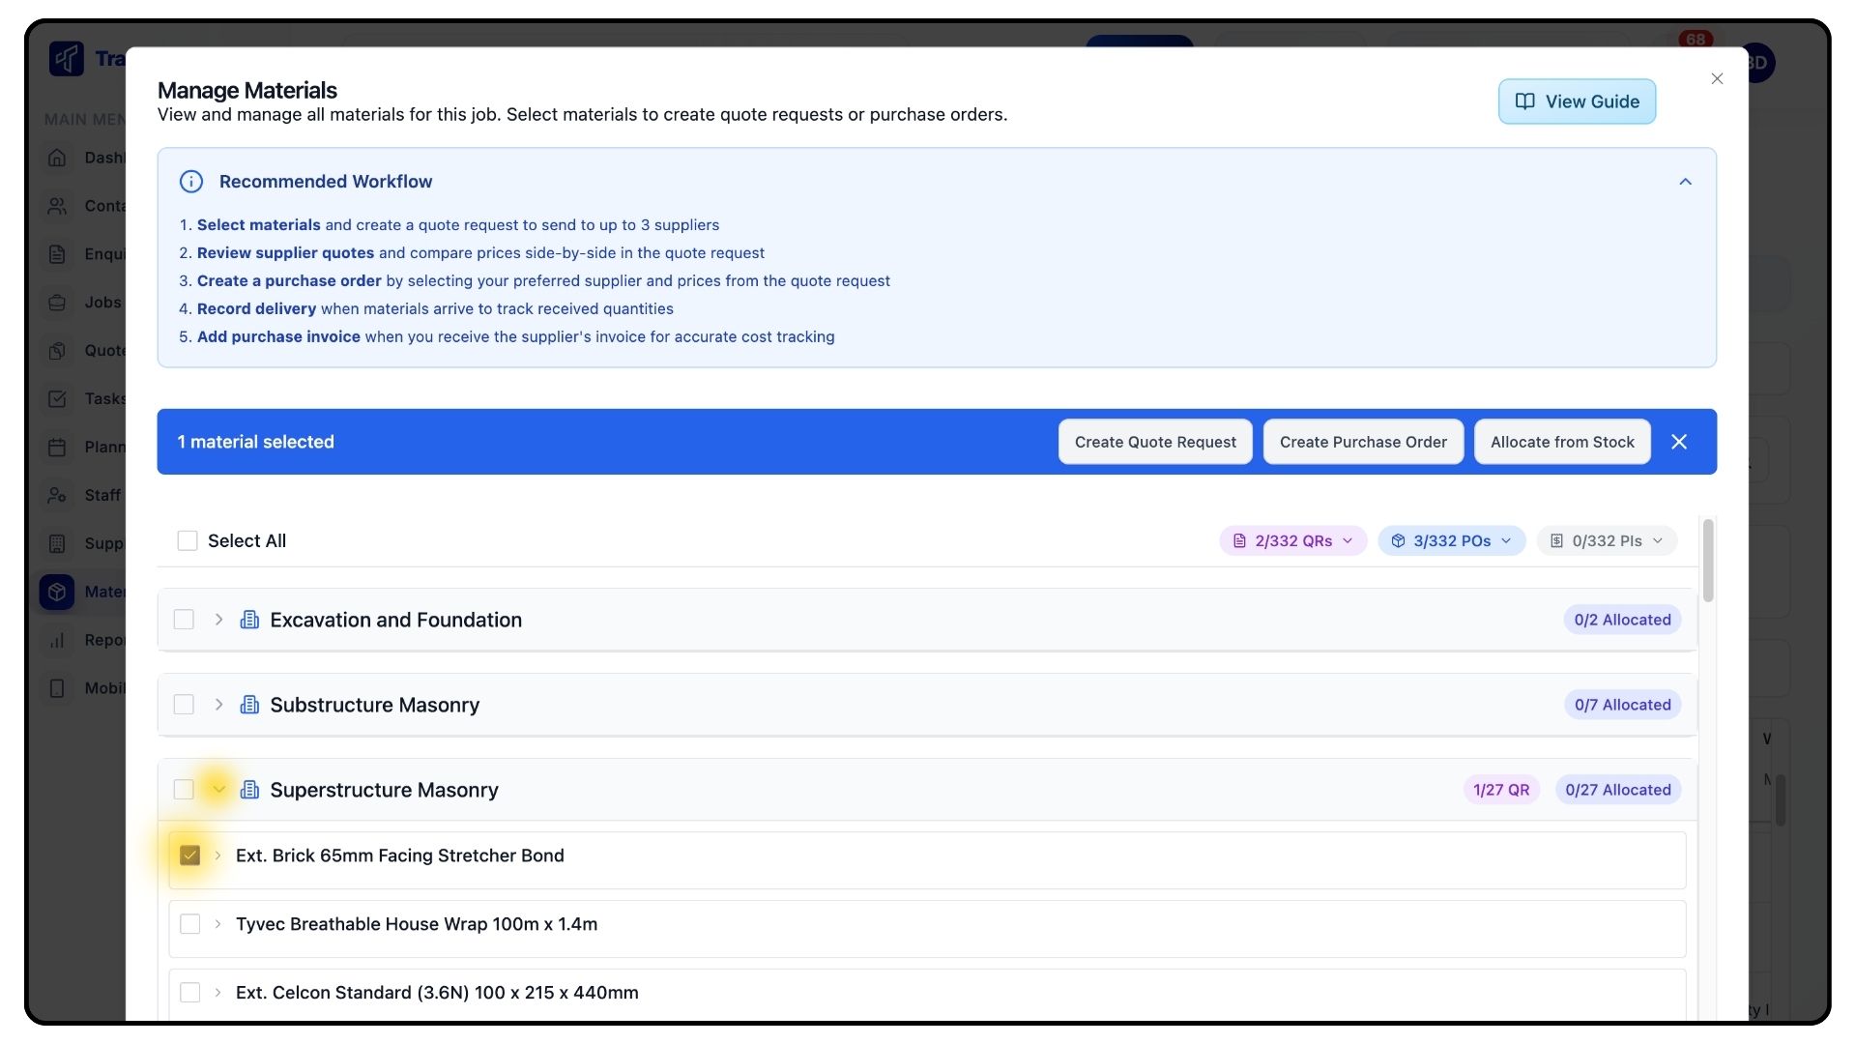Image resolution: width=1856 pixels, height=1044 pixels.
Task: Click the materials list vertical scrollbar
Action: [x=1708, y=562]
